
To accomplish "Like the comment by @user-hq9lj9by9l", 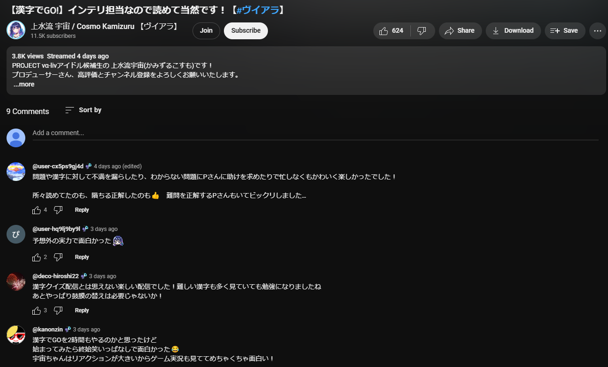I will click(37, 258).
